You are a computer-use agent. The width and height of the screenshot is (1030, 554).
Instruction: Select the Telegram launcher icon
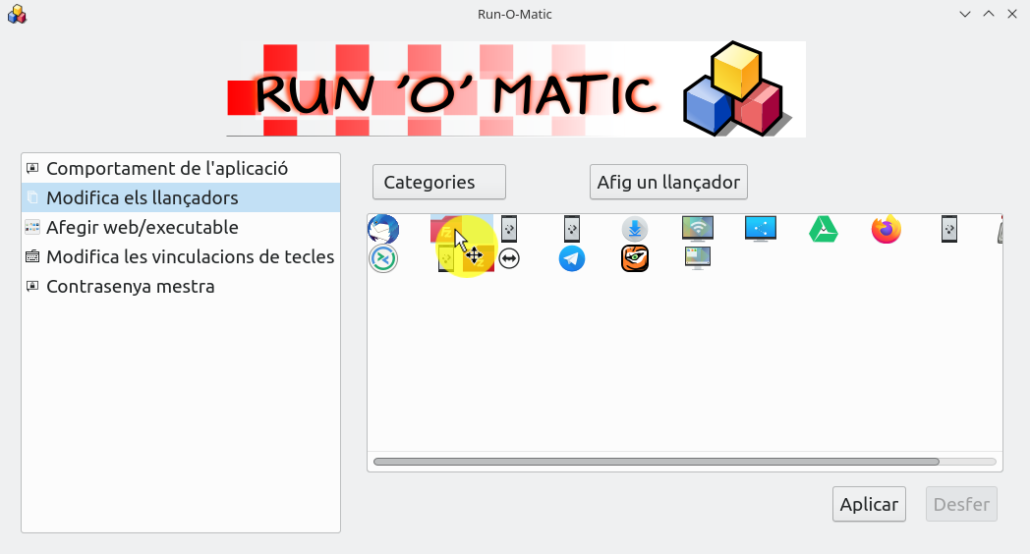point(572,258)
